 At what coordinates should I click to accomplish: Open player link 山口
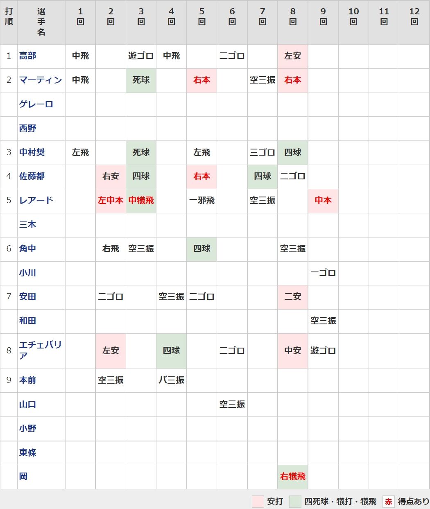27,404
